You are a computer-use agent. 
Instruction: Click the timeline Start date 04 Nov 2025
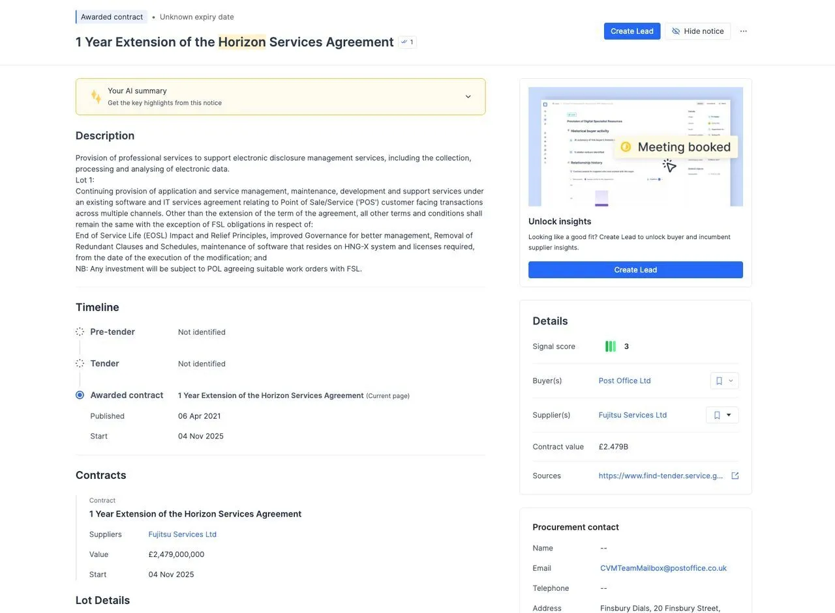point(201,436)
